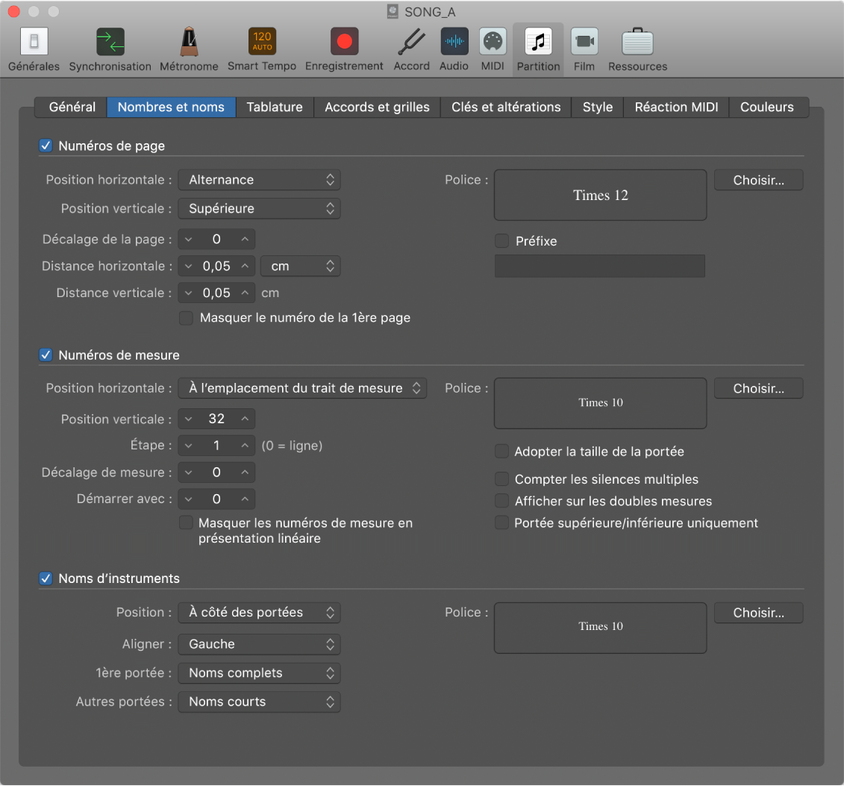The image size is (844, 786).
Task: Open the Film settings icon
Action: click(584, 42)
